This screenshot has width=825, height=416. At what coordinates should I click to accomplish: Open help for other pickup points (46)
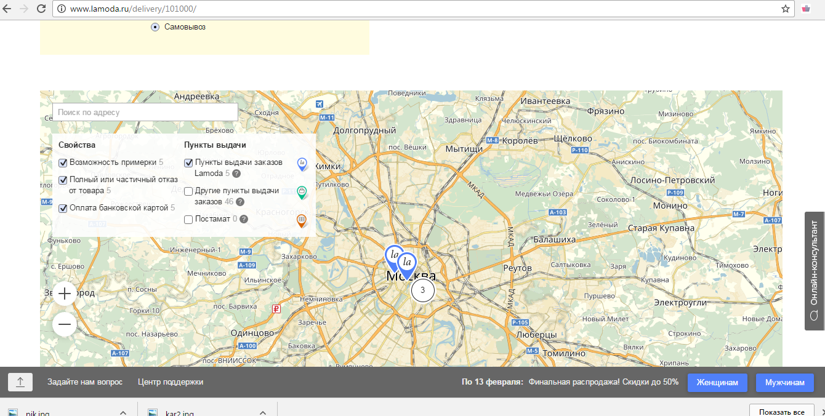tap(240, 202)
